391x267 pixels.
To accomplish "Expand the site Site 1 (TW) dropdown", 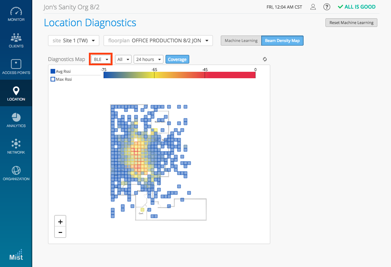I will click(73, 41).
